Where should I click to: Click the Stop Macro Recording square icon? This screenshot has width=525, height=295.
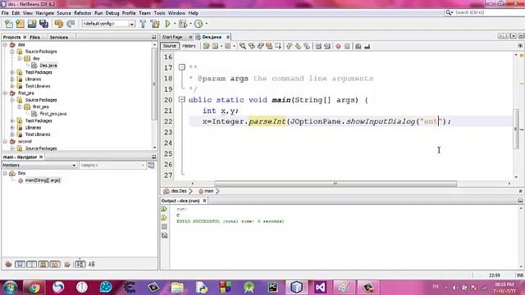coord(347,46)
